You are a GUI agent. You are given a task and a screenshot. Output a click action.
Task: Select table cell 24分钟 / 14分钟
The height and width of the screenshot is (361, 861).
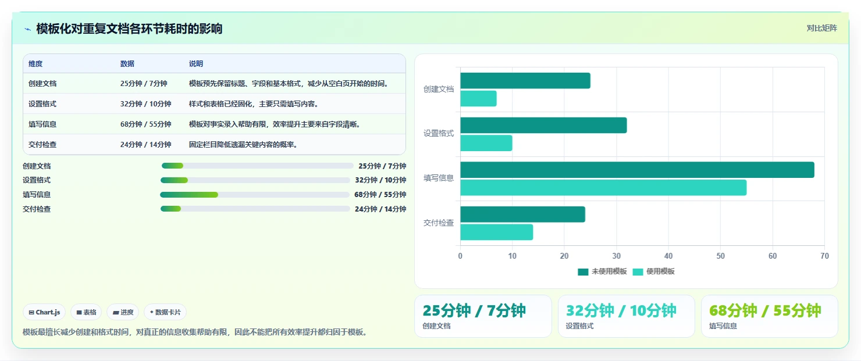point(145,145)
